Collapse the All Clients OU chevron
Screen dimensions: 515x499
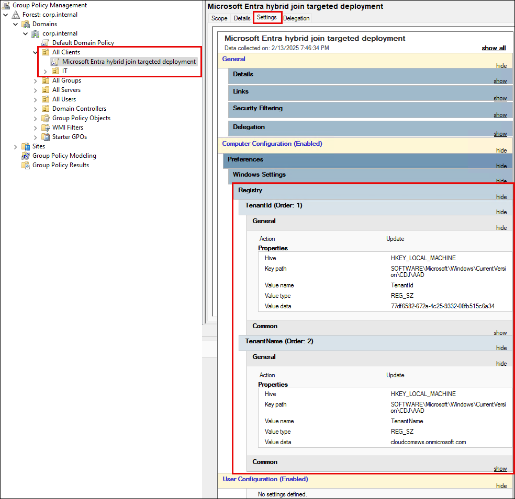[35, 52]
